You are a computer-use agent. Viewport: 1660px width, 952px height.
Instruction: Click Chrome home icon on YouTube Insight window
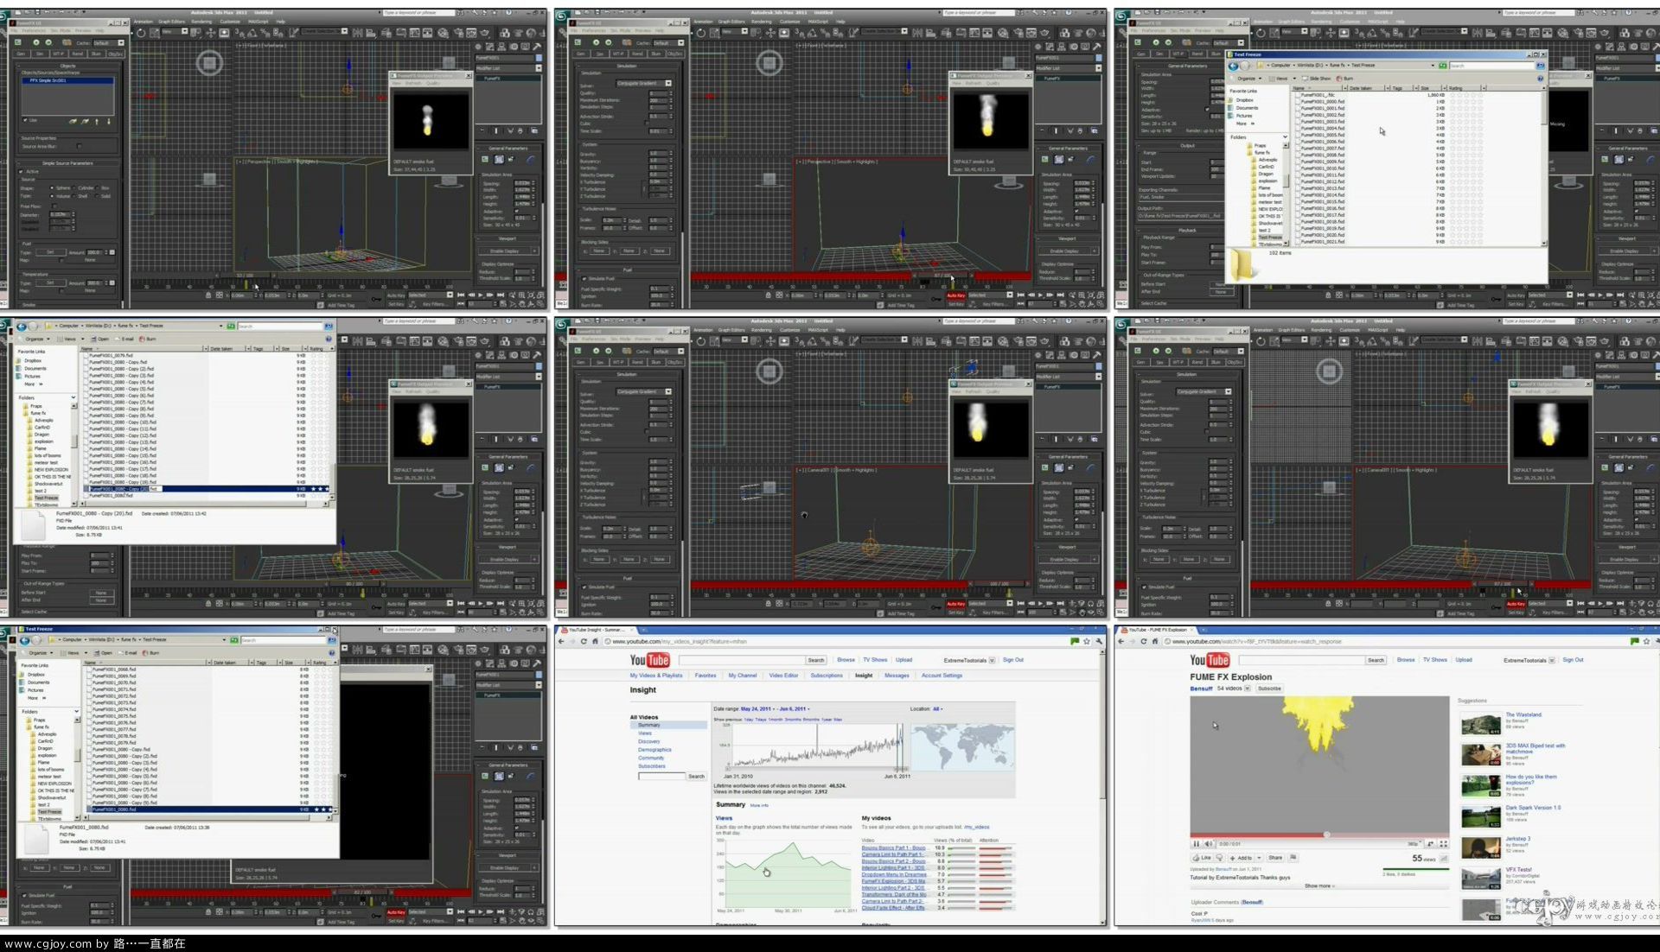click(595, 641)
